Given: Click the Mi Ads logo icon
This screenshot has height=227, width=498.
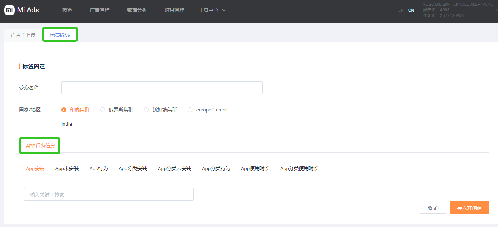Looking at the screenshot, I should [x=9, y=10].
